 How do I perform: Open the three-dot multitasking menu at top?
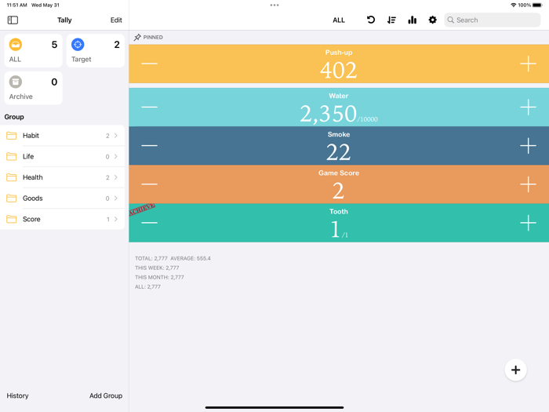click(274, 5)
